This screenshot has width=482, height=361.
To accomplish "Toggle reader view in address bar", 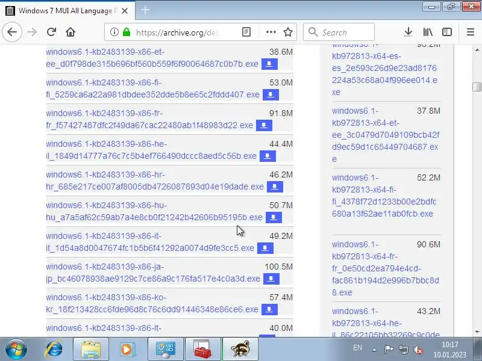I will [246, 32].
